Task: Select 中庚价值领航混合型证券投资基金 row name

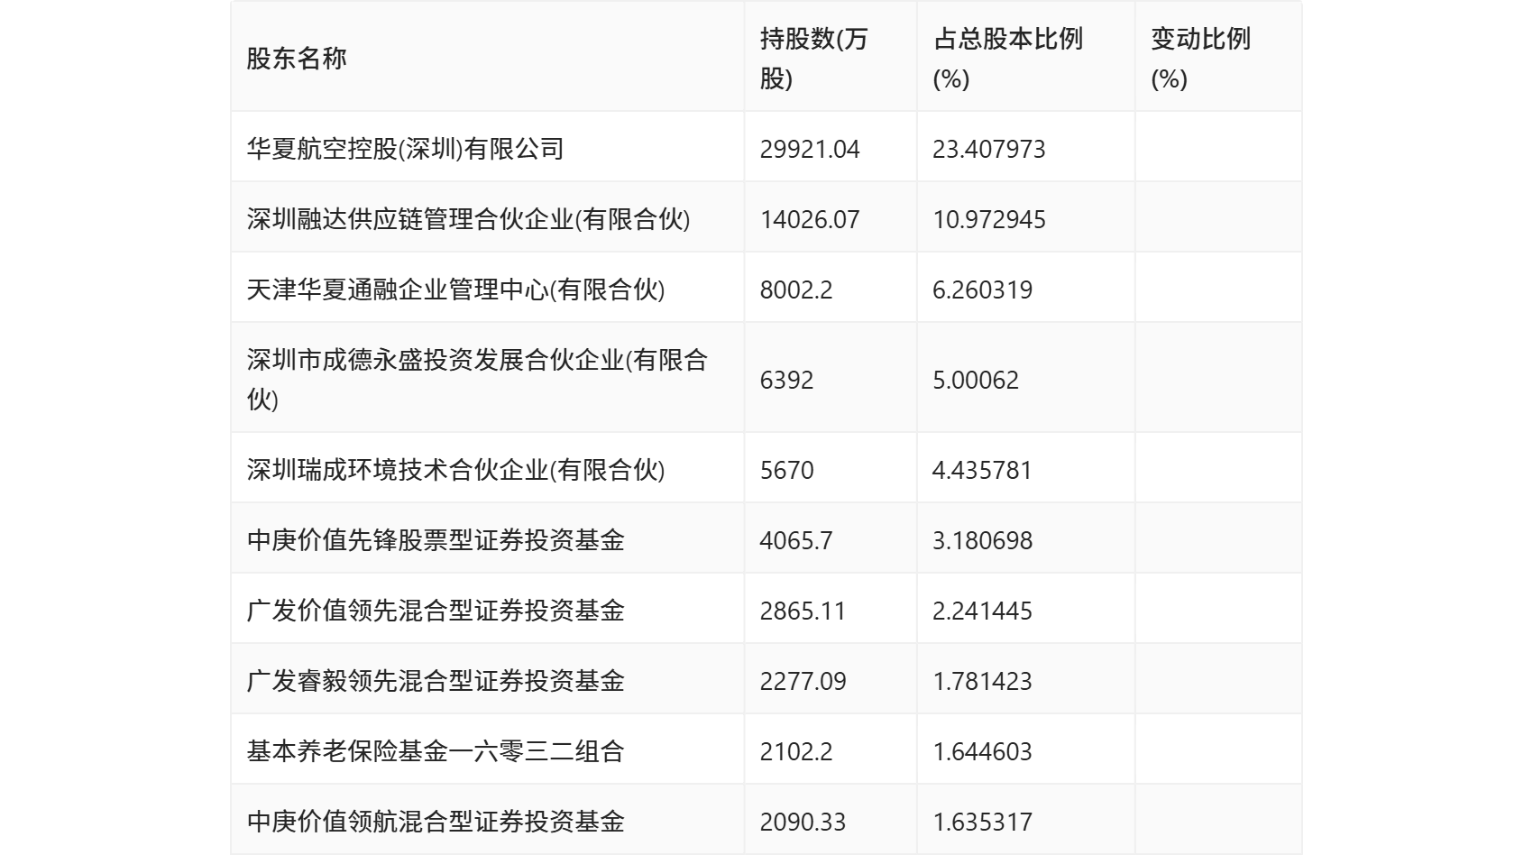Action: 436,821
